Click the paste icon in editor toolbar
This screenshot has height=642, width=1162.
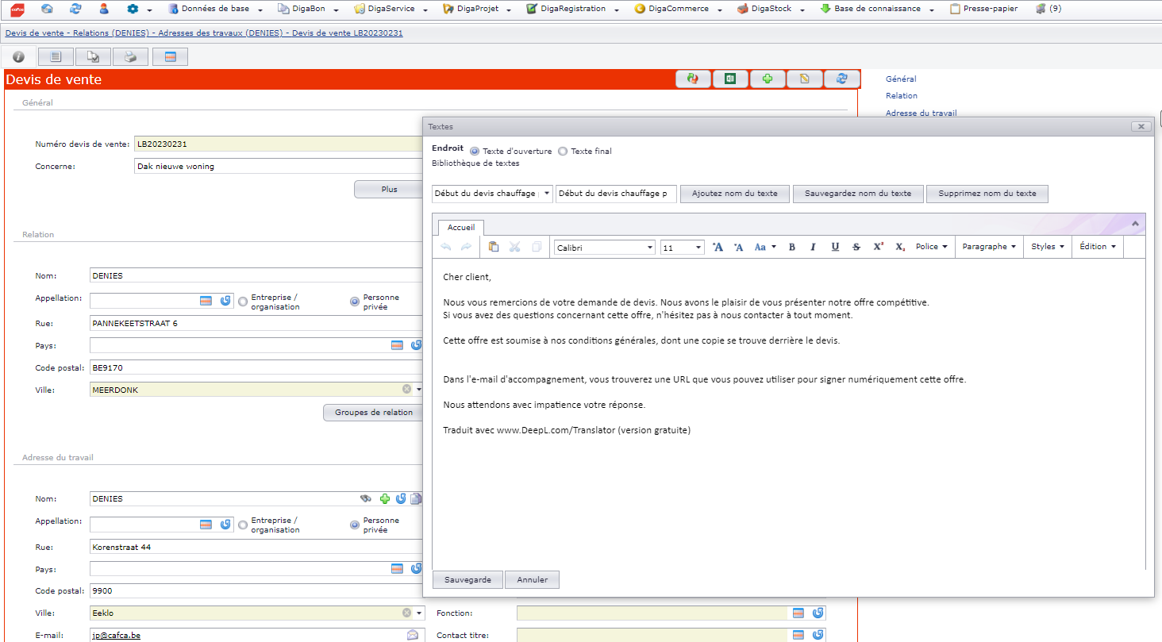click(493, 247)
